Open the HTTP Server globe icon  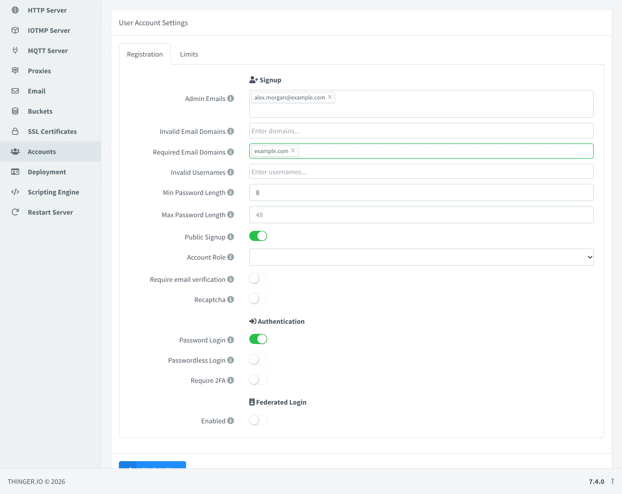15,10
